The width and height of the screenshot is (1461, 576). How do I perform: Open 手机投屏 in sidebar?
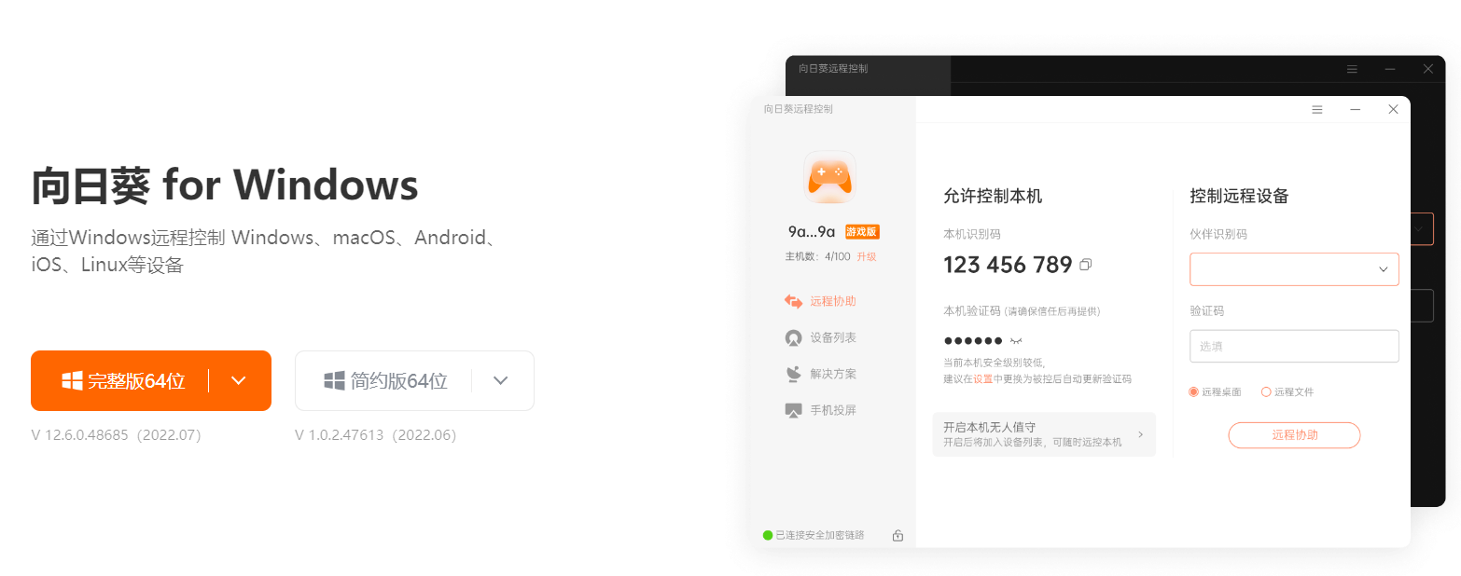click(x=821, y=410)
